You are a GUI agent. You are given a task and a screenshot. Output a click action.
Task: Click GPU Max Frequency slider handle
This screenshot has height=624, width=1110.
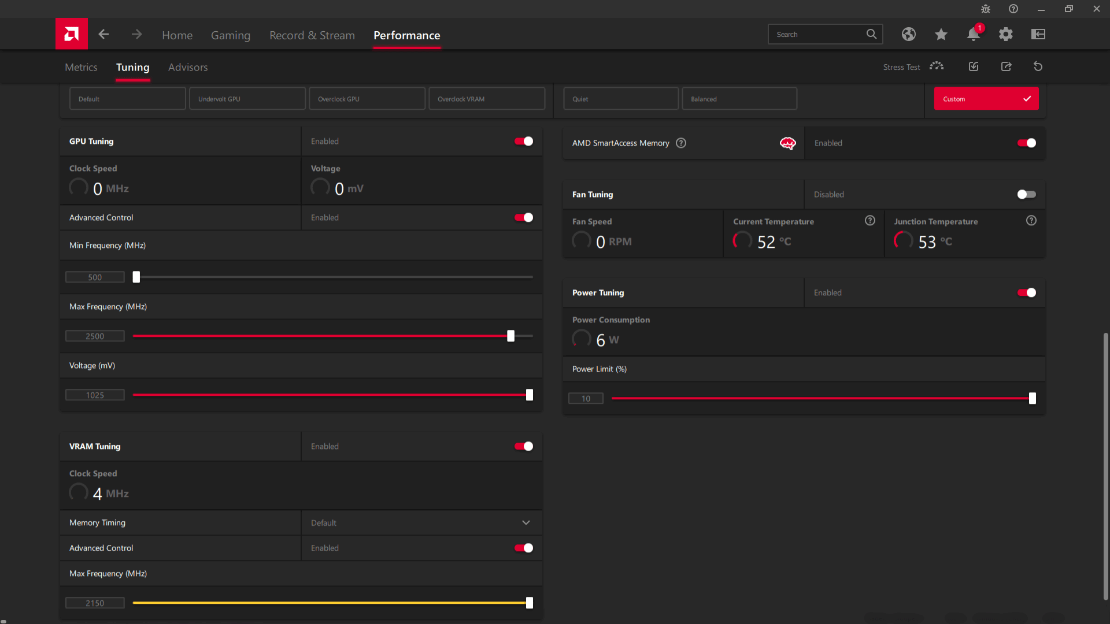[x=511, y=336]
